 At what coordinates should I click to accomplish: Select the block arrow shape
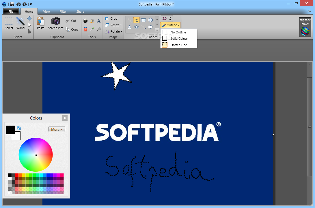[150, 27]
